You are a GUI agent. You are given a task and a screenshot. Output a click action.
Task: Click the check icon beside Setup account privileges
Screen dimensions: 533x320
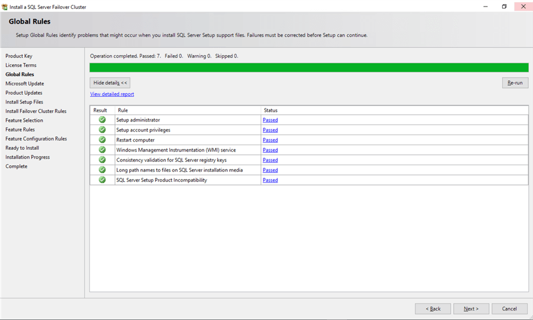pos(102,130)
